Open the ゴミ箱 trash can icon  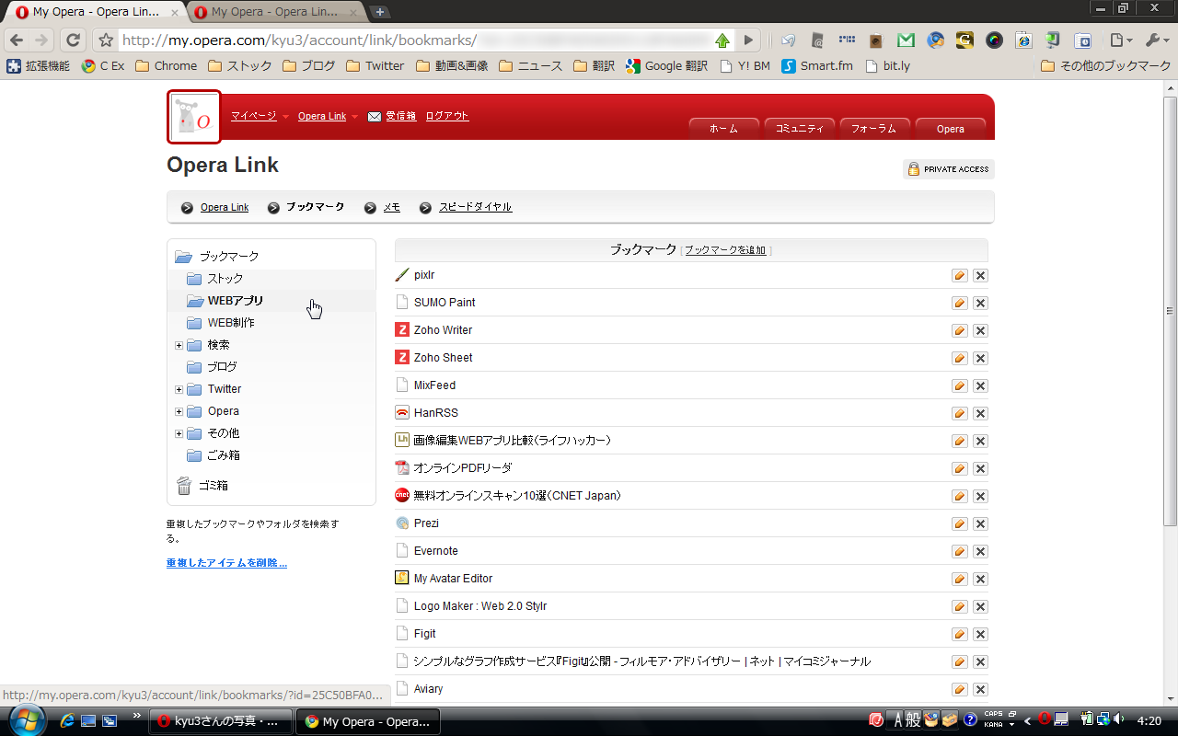[184, 485]
